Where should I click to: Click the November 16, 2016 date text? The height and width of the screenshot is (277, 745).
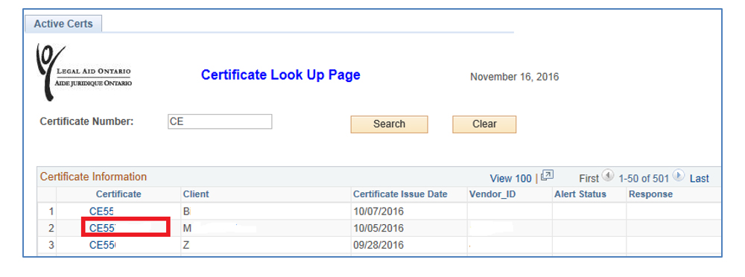click(514, 77)
